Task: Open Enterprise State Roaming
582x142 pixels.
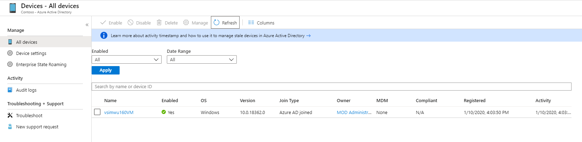Action: (x=41, y=64)
